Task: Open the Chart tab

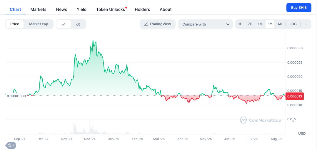Action: point(15,9)
